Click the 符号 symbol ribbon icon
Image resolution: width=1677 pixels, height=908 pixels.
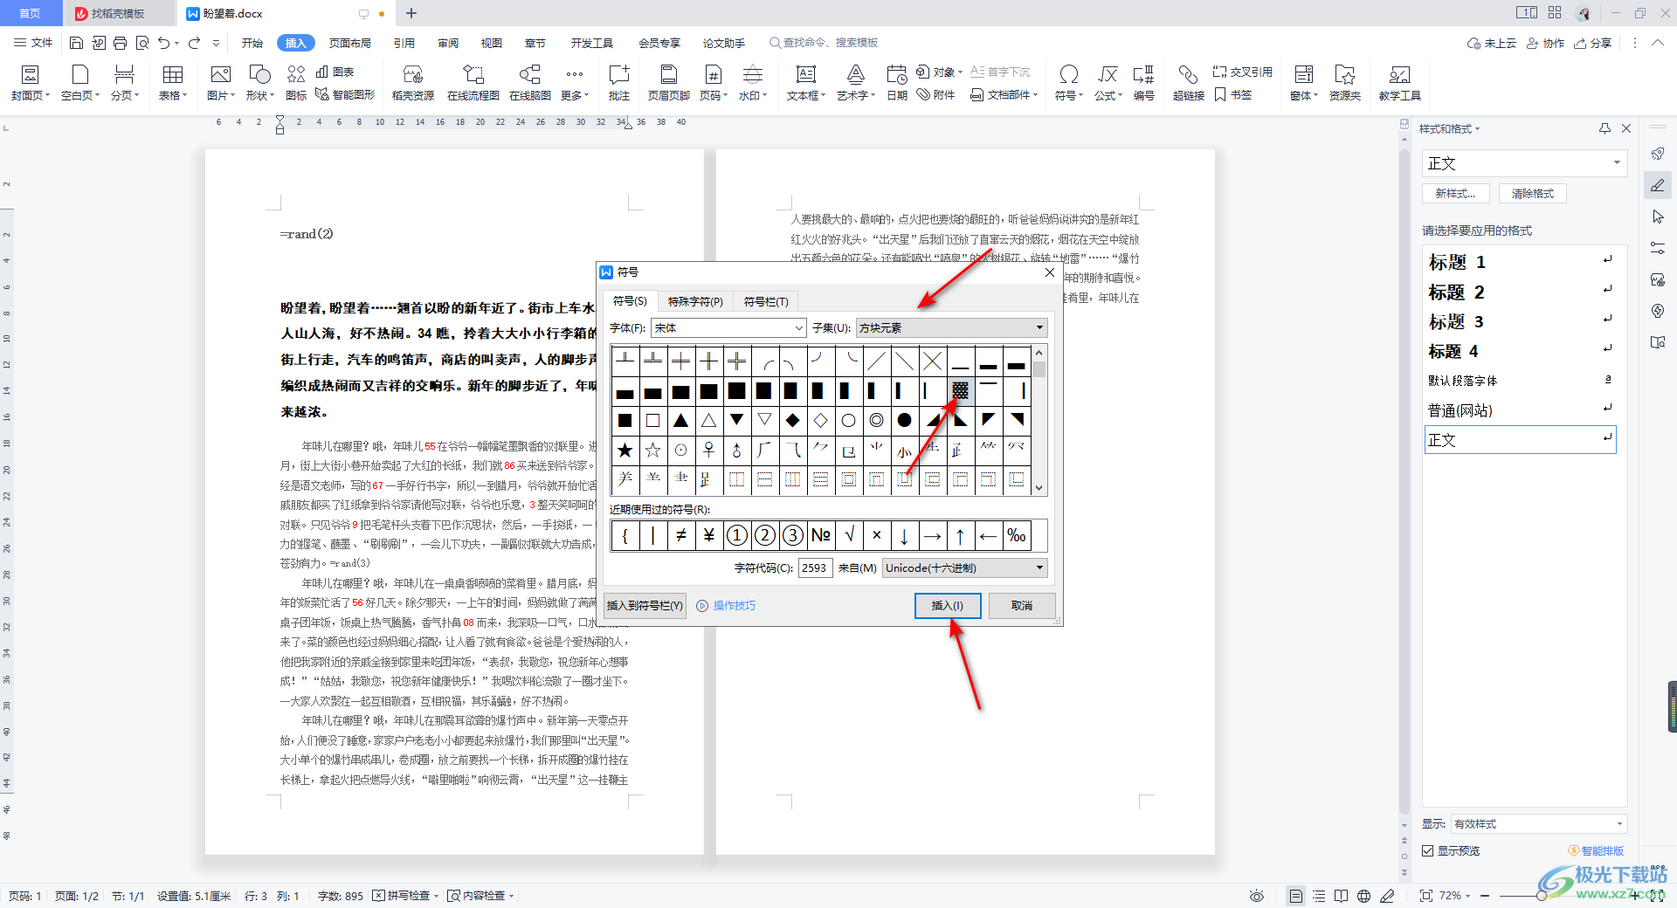point(1069,83)
